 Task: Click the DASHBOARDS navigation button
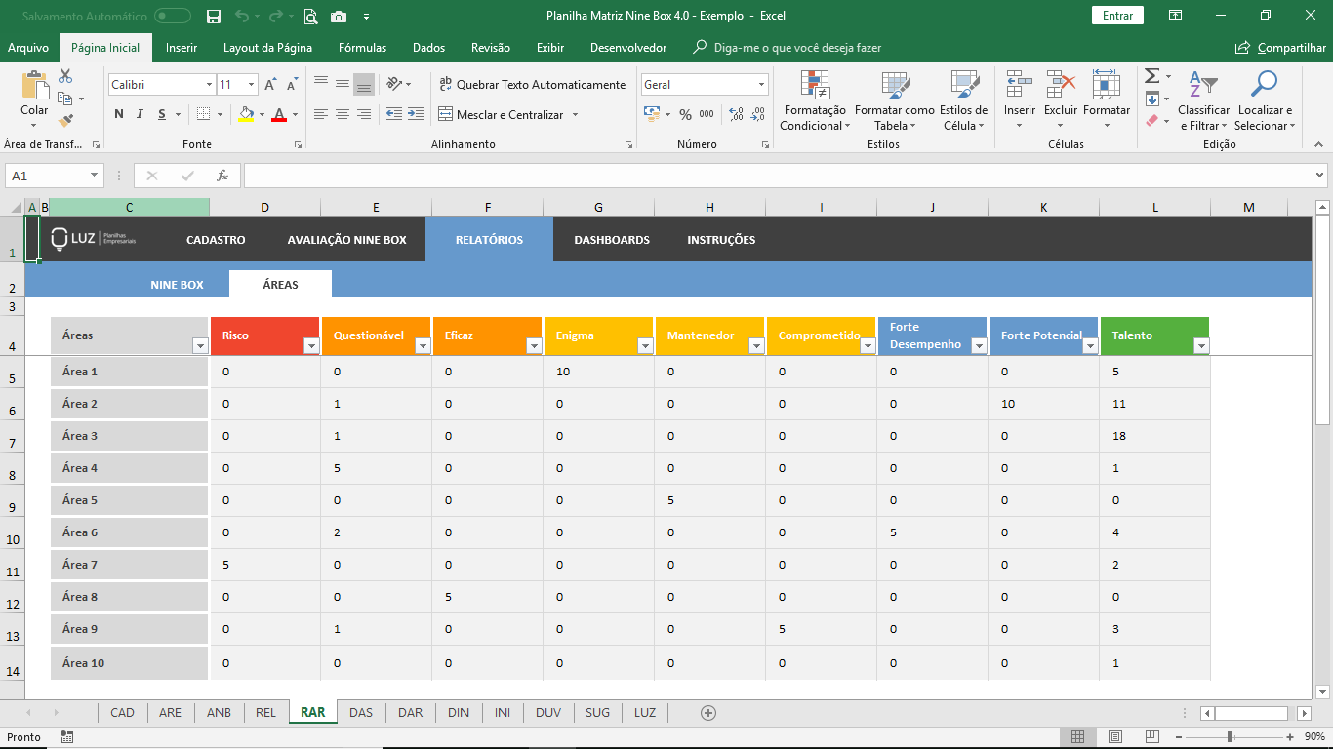tap(611, 240)
